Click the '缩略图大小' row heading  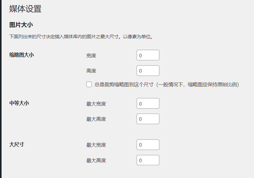tap(21, 55)
